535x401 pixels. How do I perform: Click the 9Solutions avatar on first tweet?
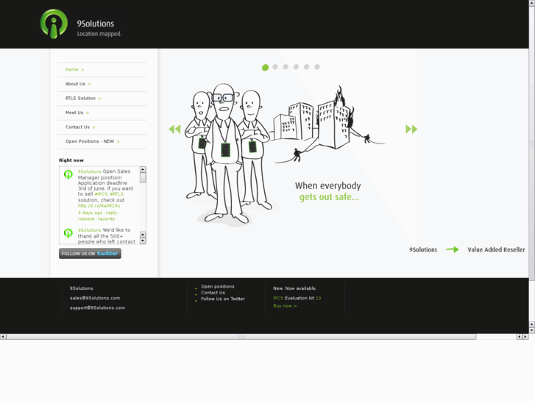(68, 174)
